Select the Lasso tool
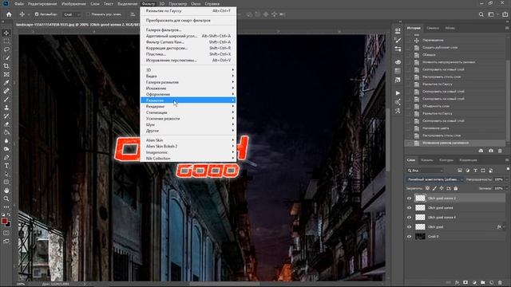 (6, 49)
